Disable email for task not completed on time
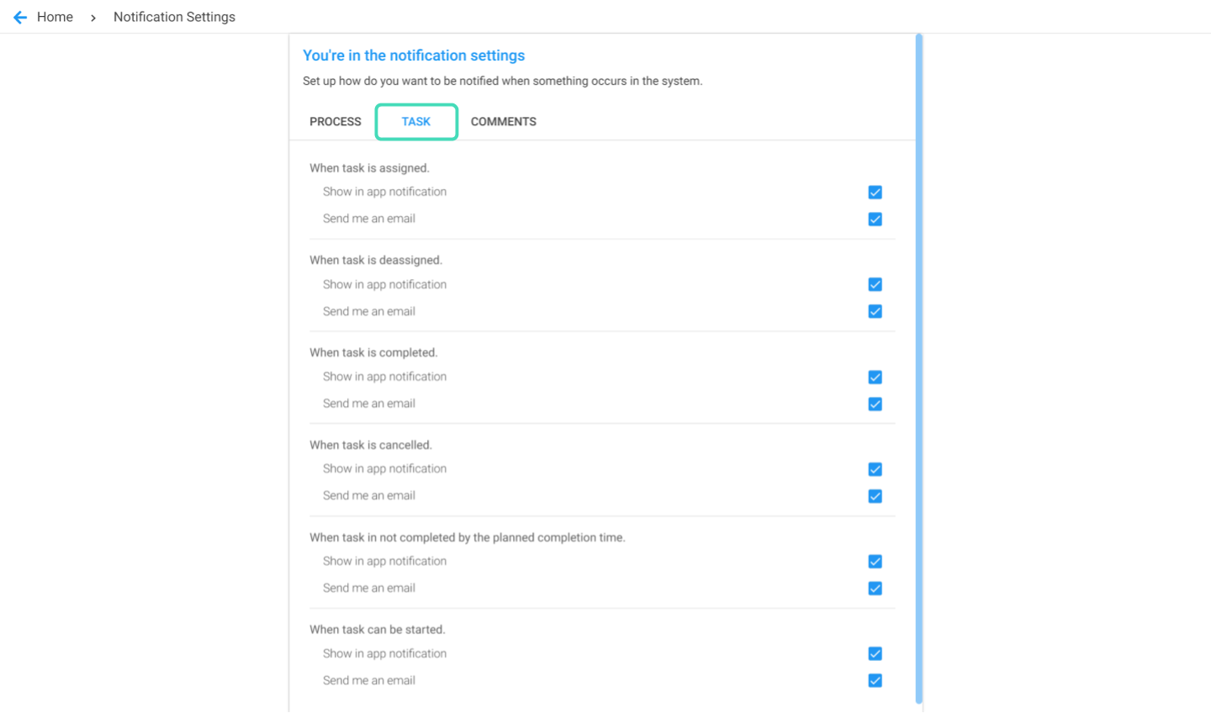The width and height of the screenshot is (1211, 713). tap(875, 589)
